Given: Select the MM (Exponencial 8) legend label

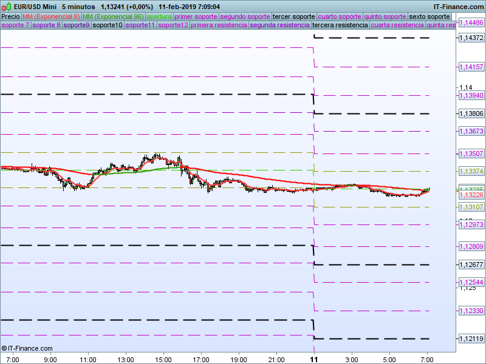Looking at the screenshot, I should [x=51, y=16].
